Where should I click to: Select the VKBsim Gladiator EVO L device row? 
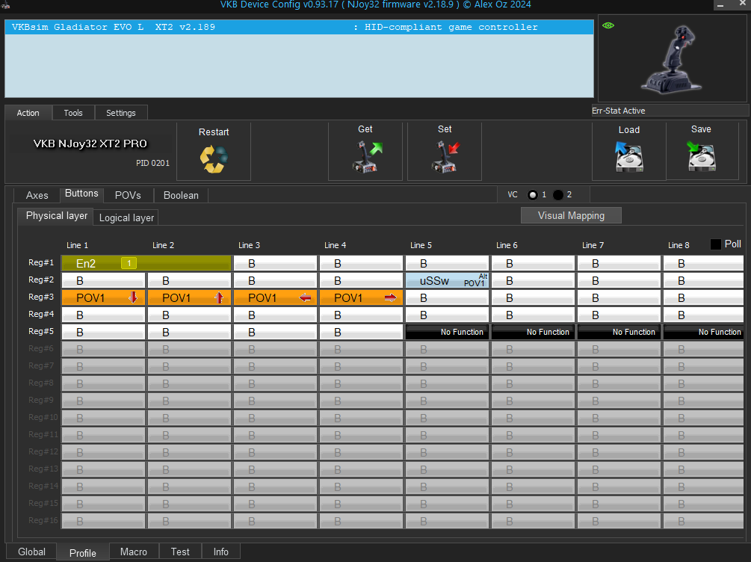coord(299,28)
